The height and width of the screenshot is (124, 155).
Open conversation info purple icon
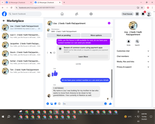[109, 23]
